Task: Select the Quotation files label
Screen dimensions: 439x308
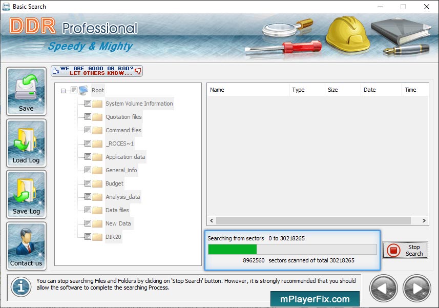Action: click(123, 117)
